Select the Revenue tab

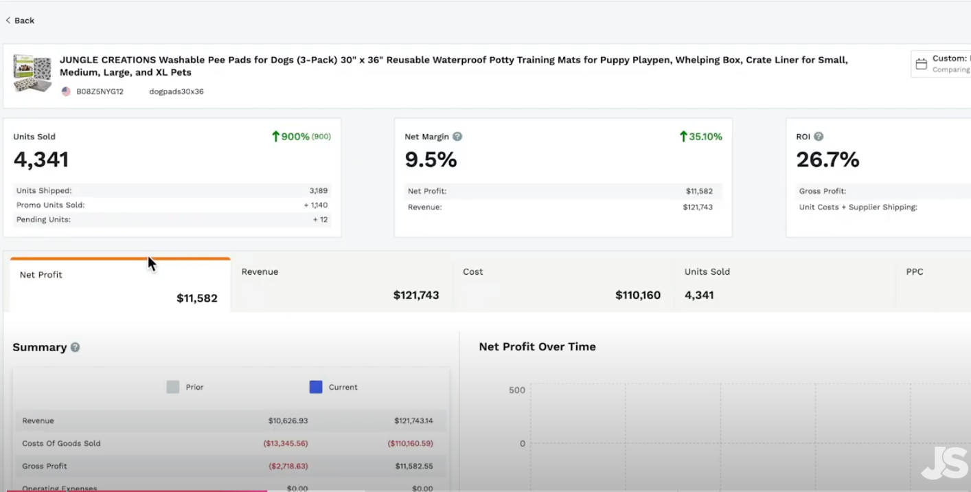[x=341, y=284]
